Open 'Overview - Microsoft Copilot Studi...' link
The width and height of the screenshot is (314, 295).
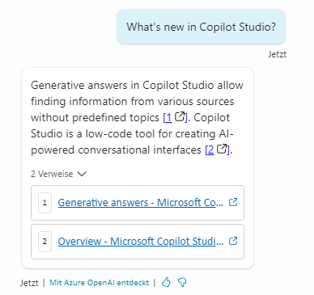pyautogui.click(x=141, y=241)
